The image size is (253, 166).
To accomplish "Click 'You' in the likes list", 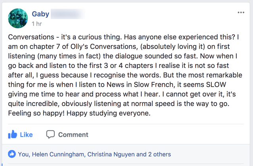I will [x=23, y=154].
